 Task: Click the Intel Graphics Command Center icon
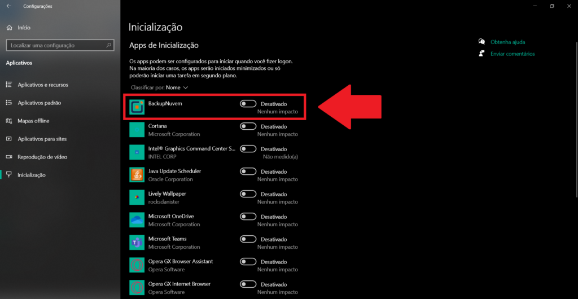click(137, 152)
